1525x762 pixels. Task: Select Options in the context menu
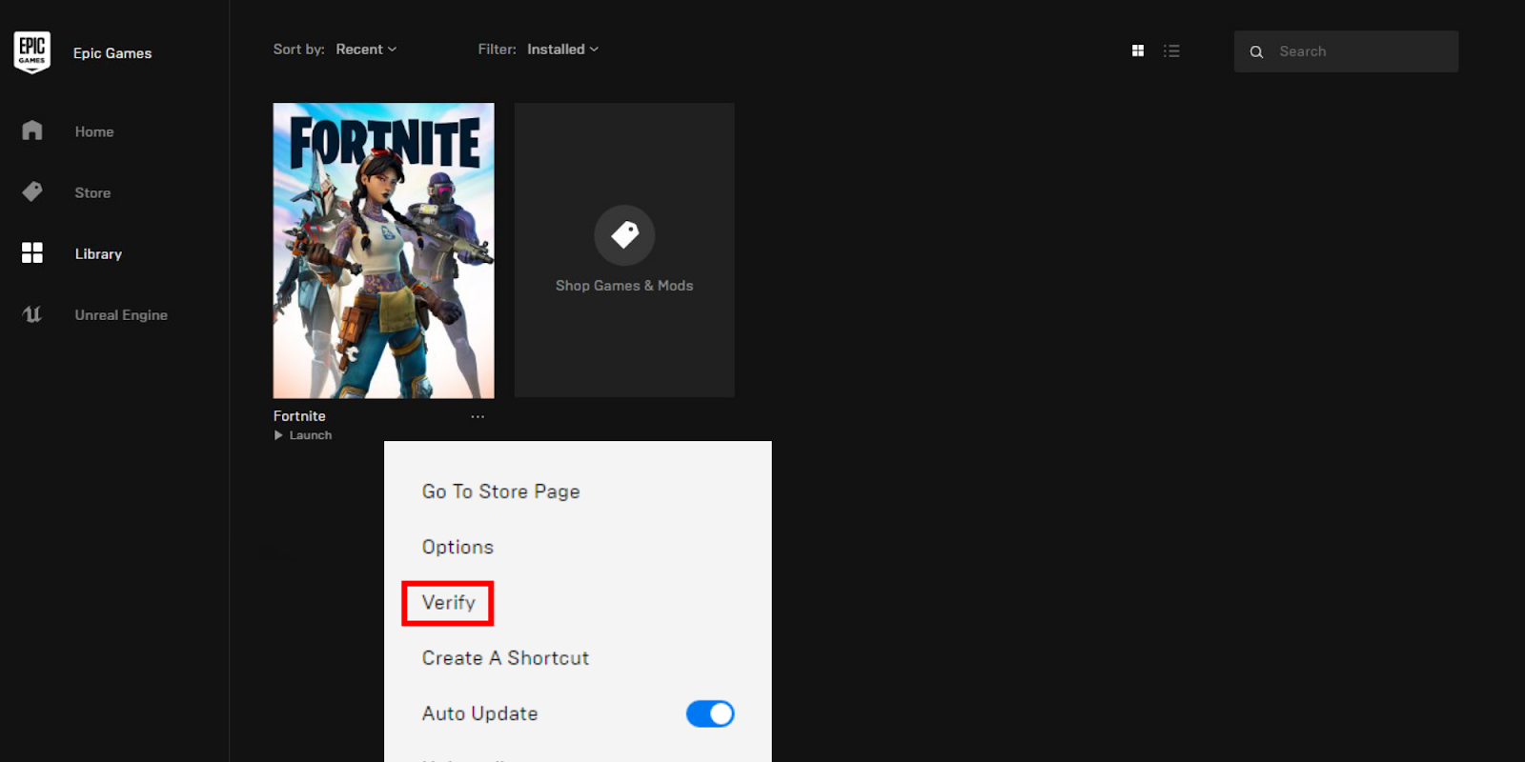click(x=457, y=547)
